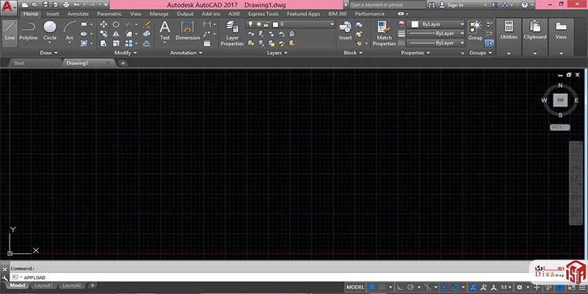588x294 pixels.
Task: Switch to the Annotate ribbon tab
Action: (77, 13)
